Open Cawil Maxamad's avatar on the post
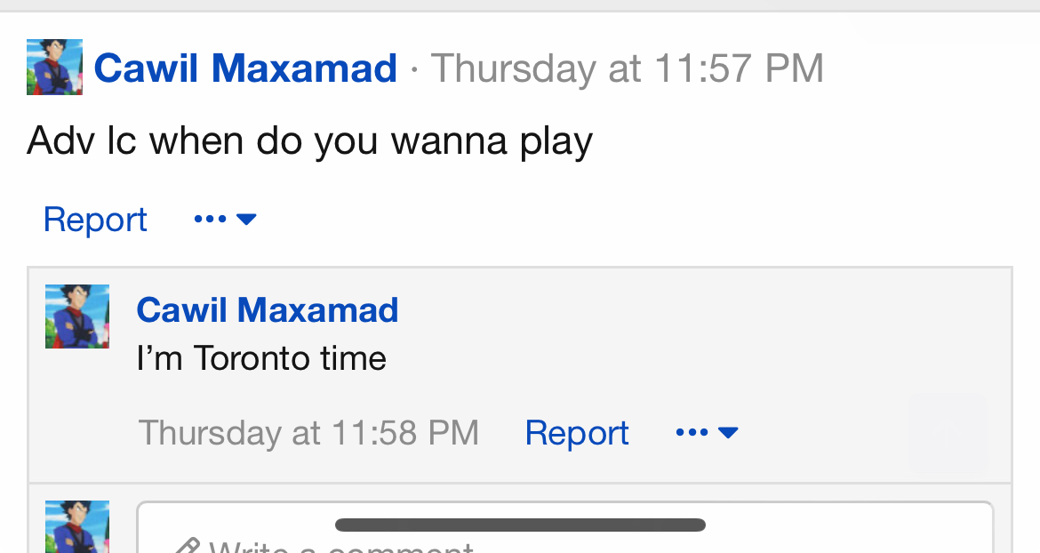Viewport: 1040px width, 553px height. 54,67
